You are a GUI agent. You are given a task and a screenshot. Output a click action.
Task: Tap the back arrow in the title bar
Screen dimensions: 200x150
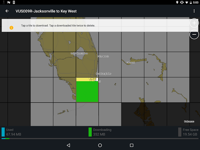[7, 11]
